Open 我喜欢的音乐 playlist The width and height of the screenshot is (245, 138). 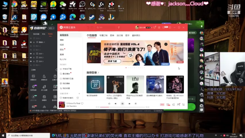(68, 98)
